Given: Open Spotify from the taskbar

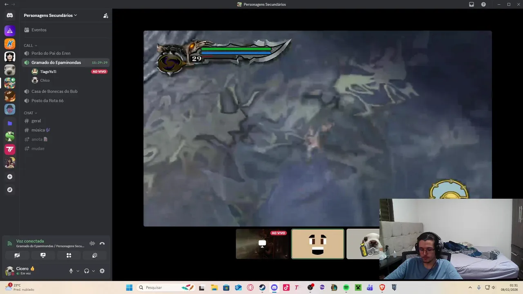Looking at the screenshot, I should click(346, 287).
